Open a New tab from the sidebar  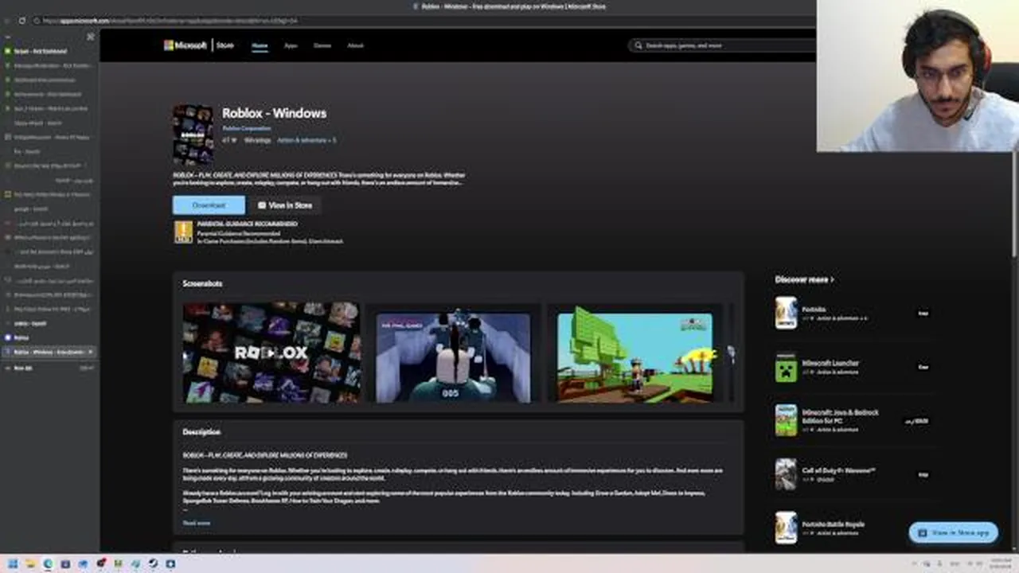[49, 368]
